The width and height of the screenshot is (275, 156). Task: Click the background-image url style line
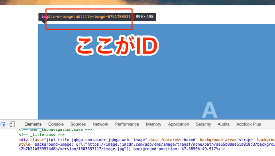click(147, 144)
